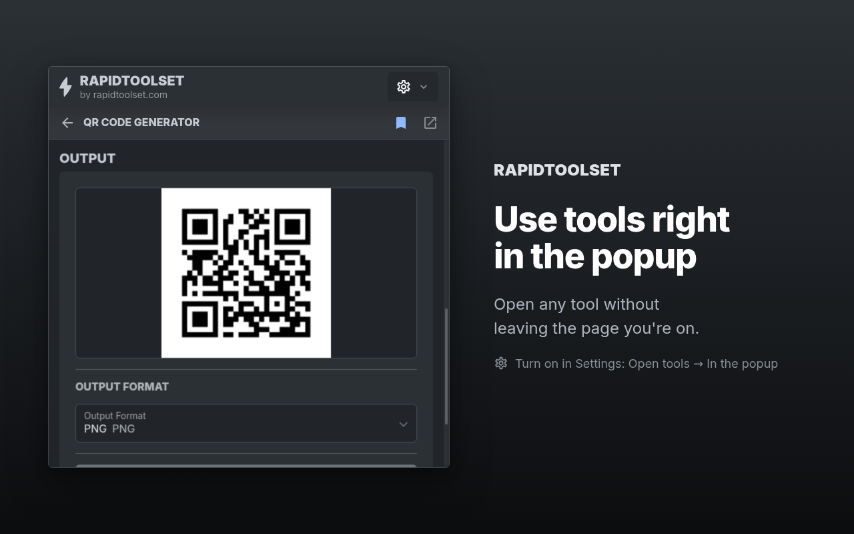Click the gear icon beside the settings hint
Viewport: 854px width, 534px height.
click(x=501, y=363)
